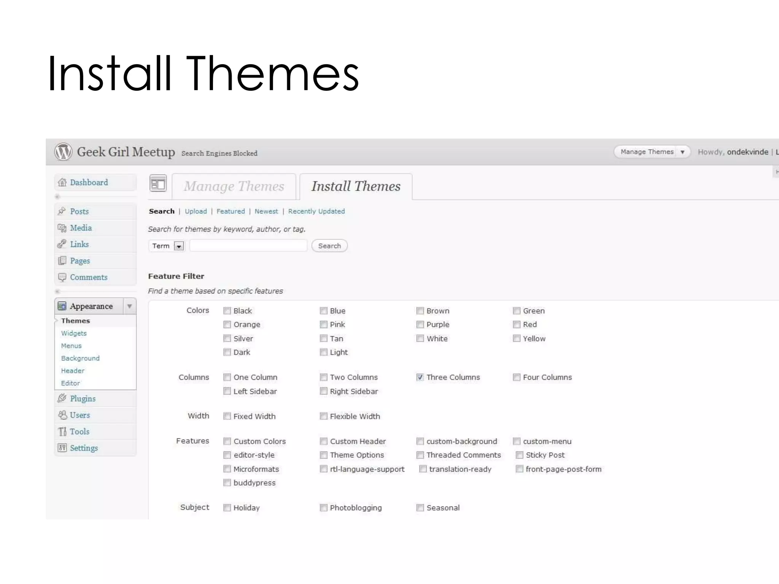The width and height of the screenshot is (779, 584).
Task: Open the Term search type dropdown
Action: [x=166, y=246]
